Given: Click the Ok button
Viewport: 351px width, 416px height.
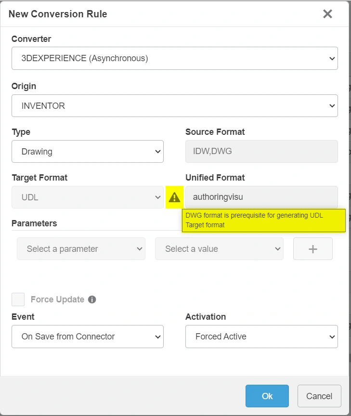Looking at the screenshot, I should (x=267, y=396).
